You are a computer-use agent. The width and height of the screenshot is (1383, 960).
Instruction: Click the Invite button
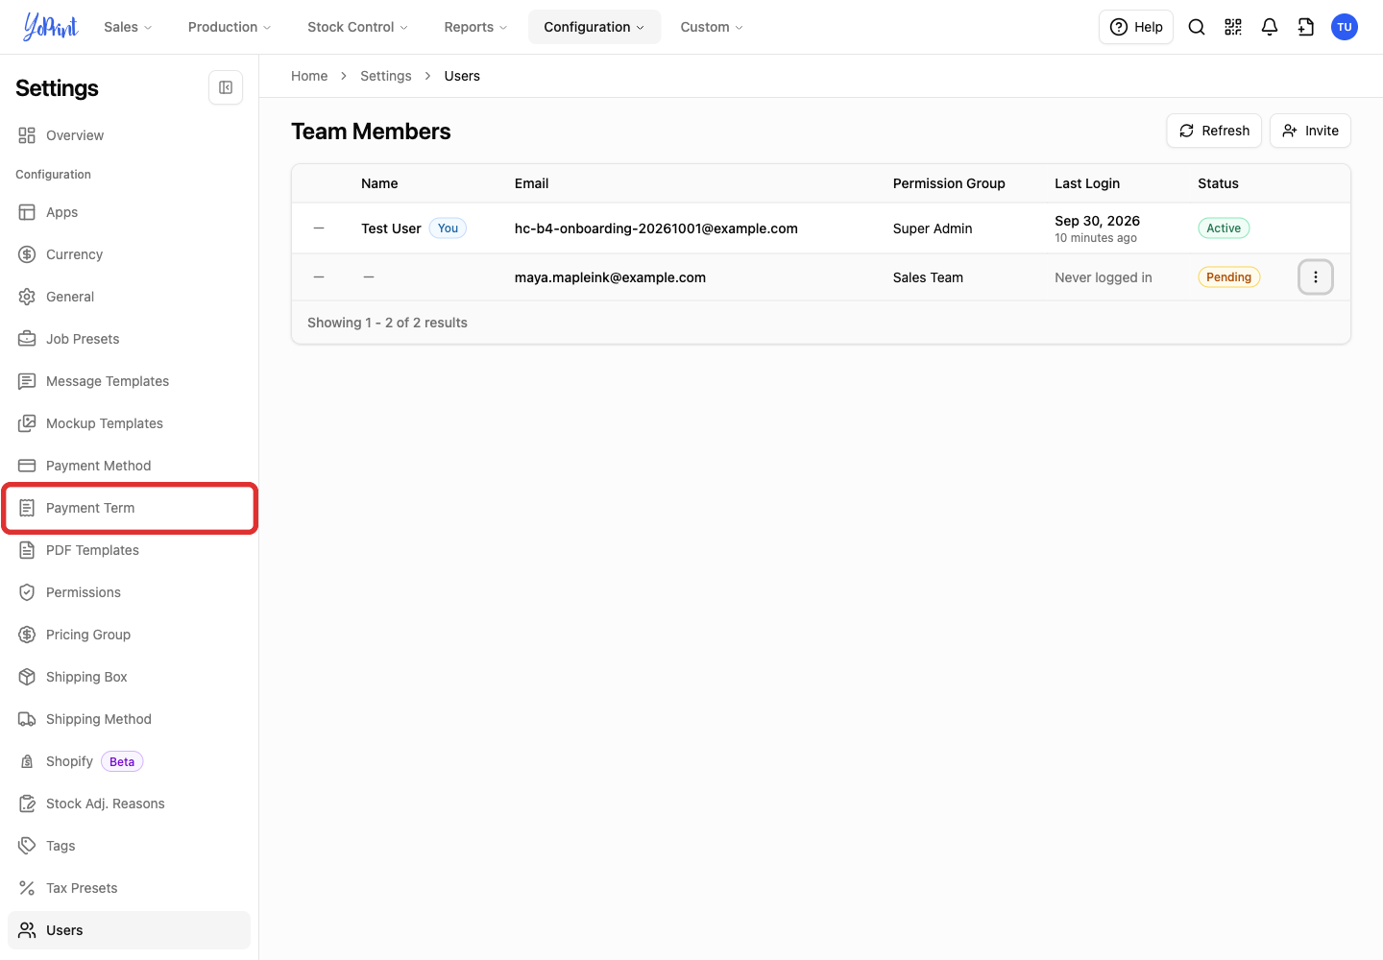click(1310, 131)
